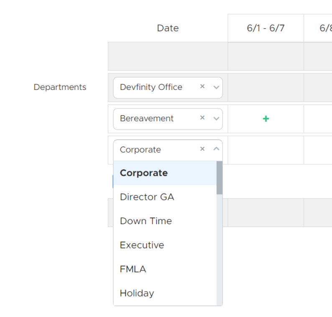Select Executive option
332x317 pixels.
tap(142, 245)
